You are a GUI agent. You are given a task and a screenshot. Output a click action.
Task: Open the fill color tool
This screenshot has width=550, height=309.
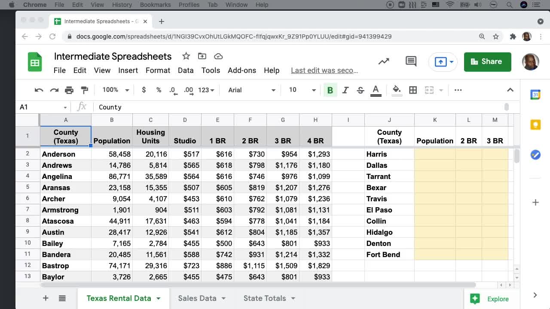click(396, 90)
